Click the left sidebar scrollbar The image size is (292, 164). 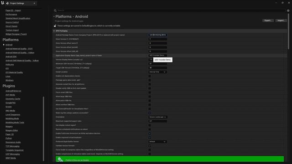[x=44, y=128]
